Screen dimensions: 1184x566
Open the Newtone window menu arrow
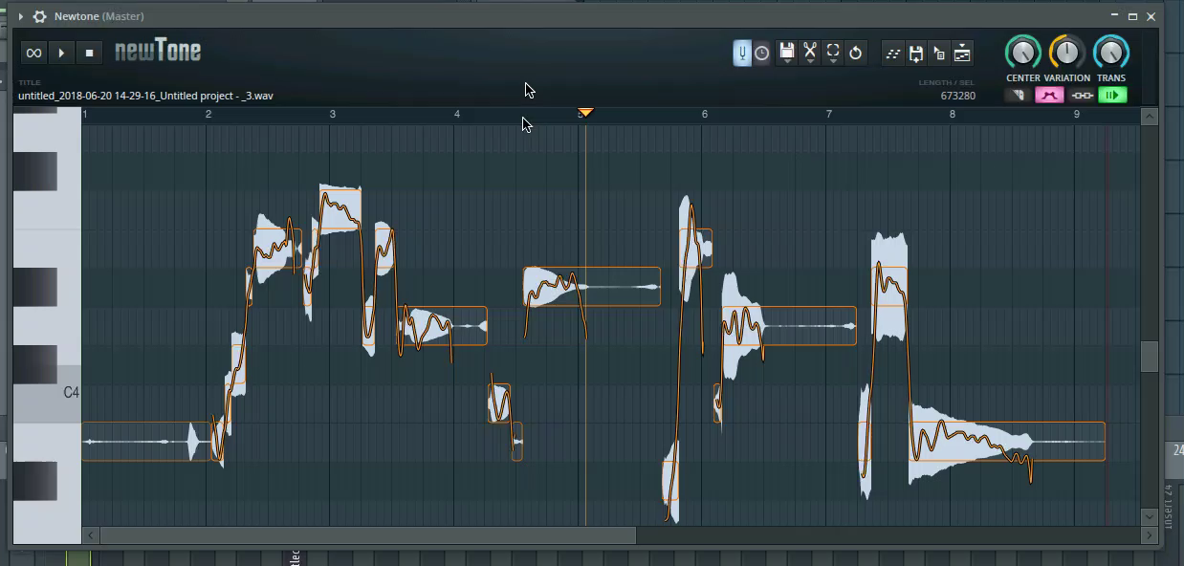pyautogui.click(x=21, y=16)
